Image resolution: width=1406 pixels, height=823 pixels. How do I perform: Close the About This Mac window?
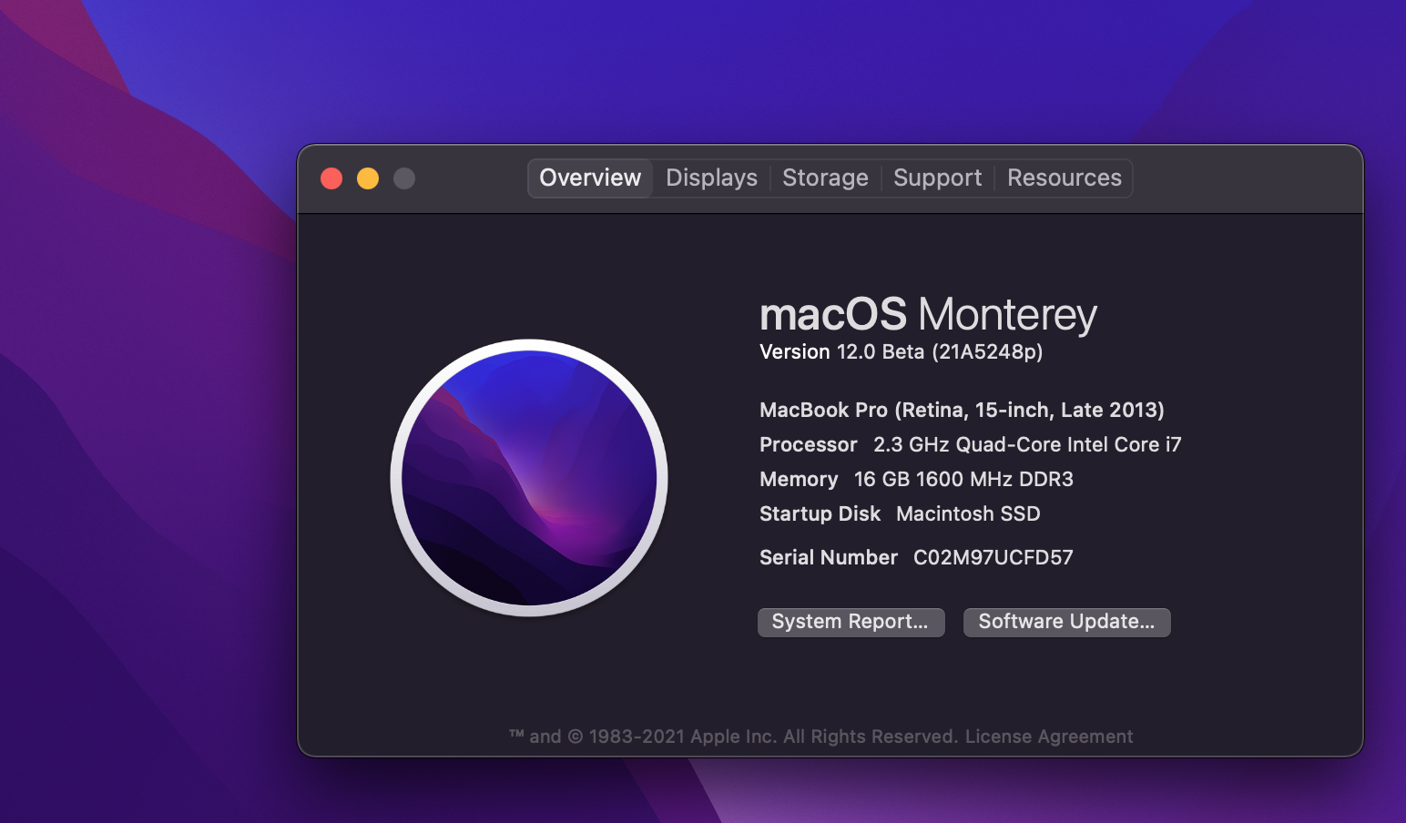click(331, 178)
